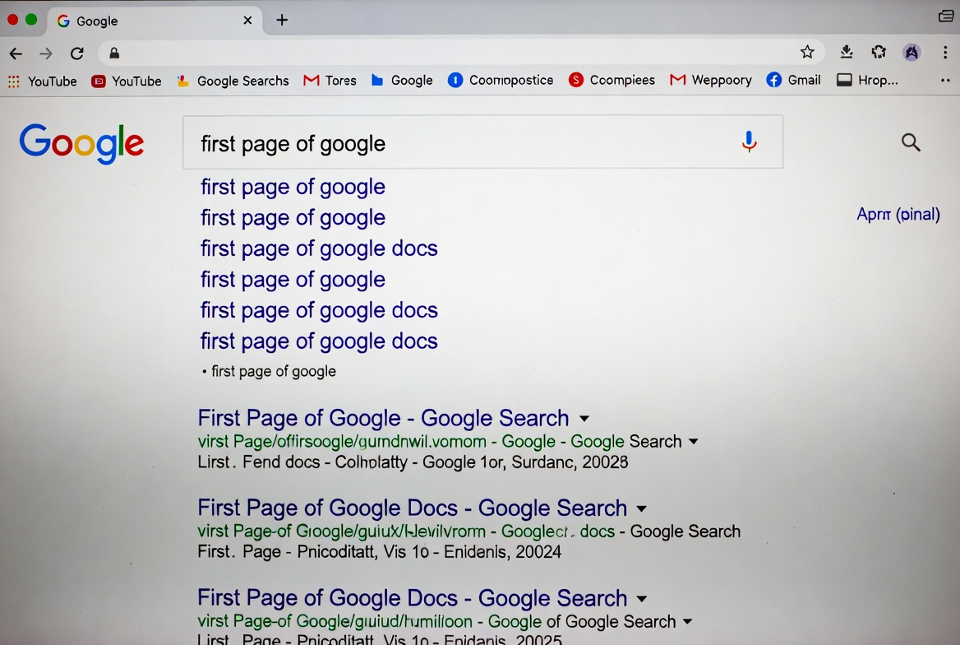Open the Chrome three-dot menu
The image size is (960, 645).
coord(946,53)
